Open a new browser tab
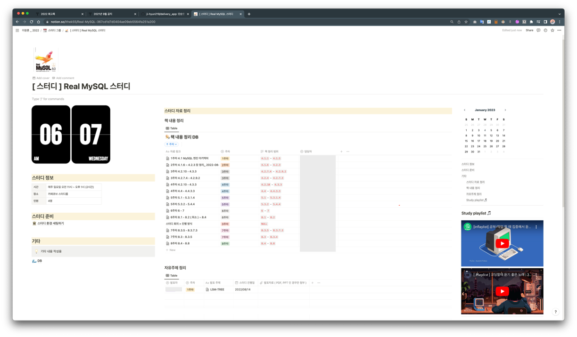The width and height of the screenshot is (577, 337). [249, 14]
